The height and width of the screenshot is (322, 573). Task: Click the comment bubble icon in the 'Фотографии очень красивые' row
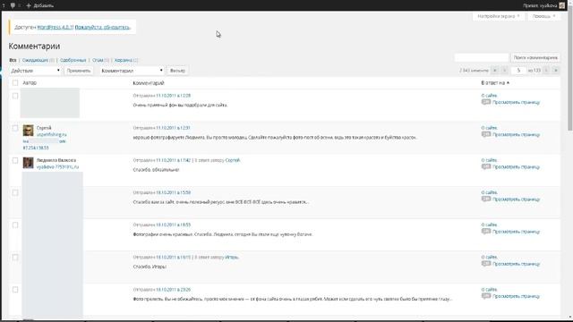pyautogui.click(x=486, y=232)
